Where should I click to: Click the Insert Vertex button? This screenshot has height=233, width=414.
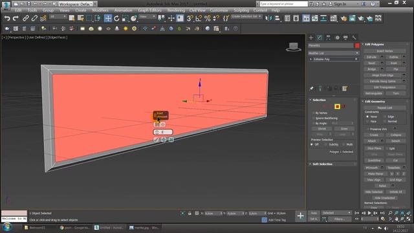[x=385, y=51]
